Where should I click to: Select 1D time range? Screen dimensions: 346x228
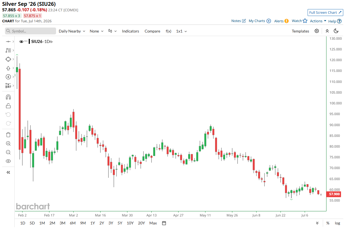[x=23, y=223]
